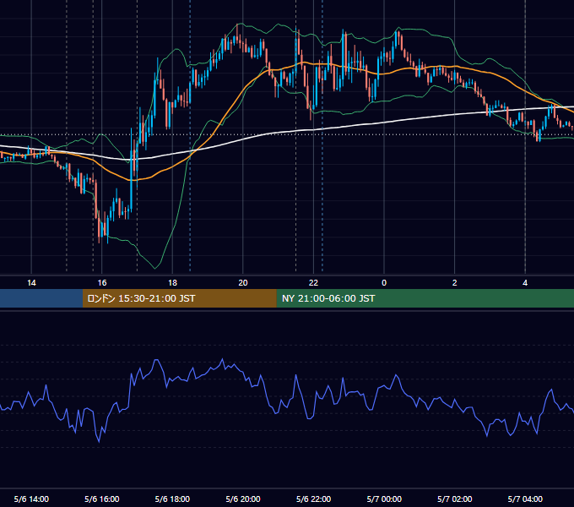Click the '5/6 20:00' label on the lower axis
The height and width of the screenshot is (507, 574).
[243, 499]
